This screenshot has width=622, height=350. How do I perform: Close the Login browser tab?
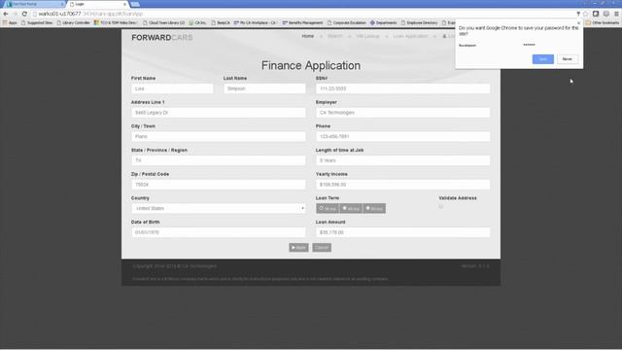pyautogui.click(x=124, y=4)
